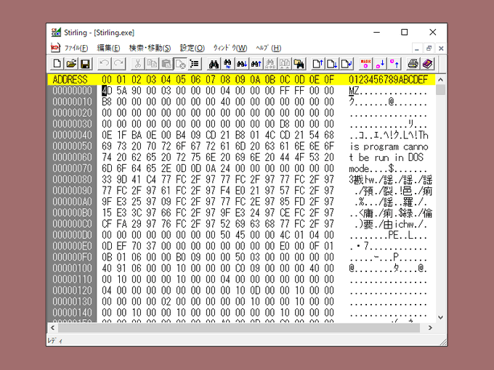
Task: Click byte 5A in the first row
Action: (x=121, y=91)
